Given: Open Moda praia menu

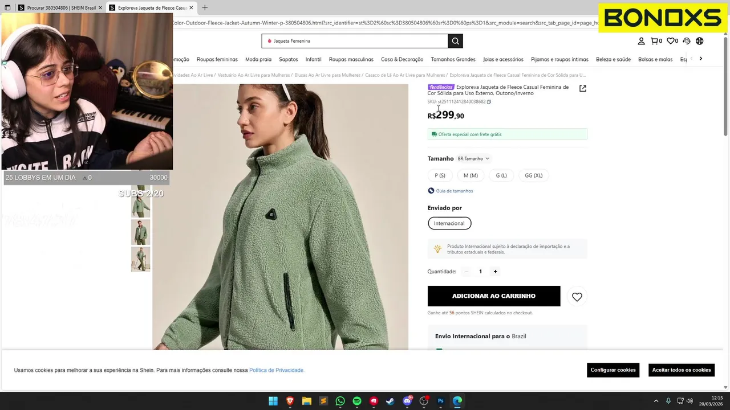Looking at the screenshot, I should click(x=258, y=59).
